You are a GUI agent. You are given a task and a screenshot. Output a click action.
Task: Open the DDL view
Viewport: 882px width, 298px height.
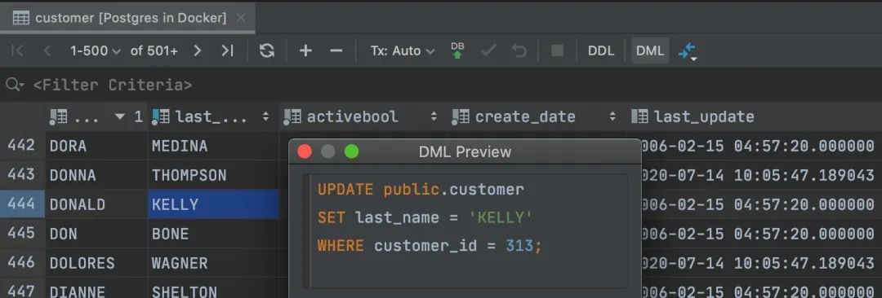click(x=601, y=51)
